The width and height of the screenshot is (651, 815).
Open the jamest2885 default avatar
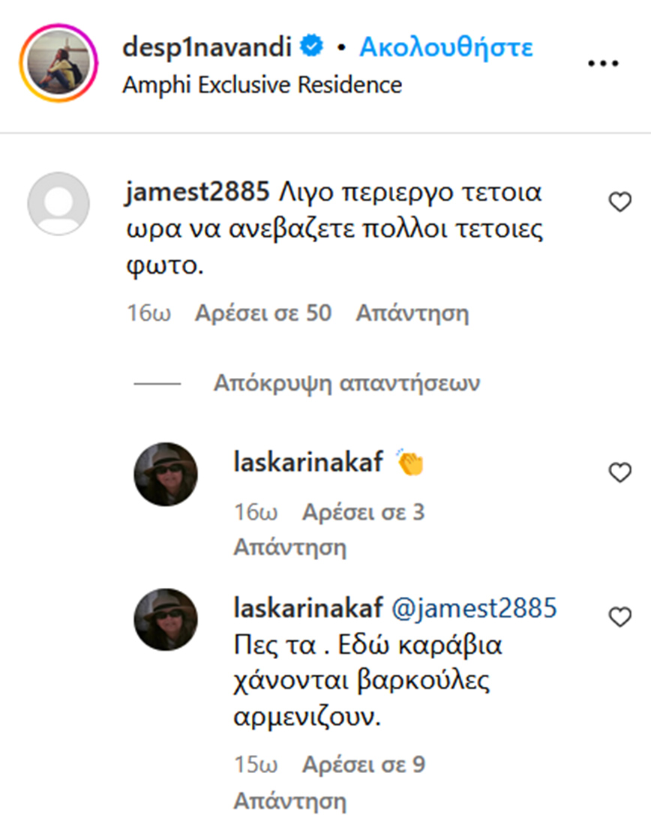click(x=58, y=204)
